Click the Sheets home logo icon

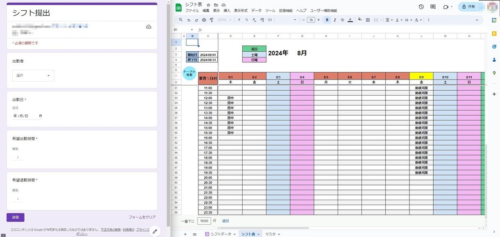179,7
